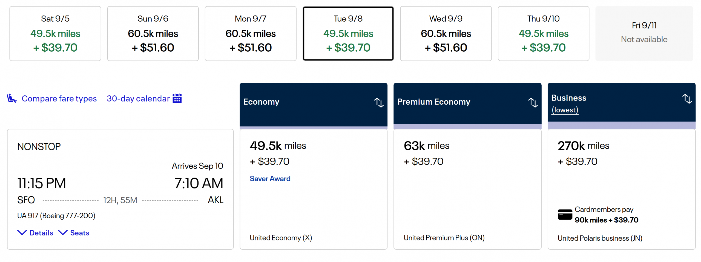This screenshot has width=701, height=262.
Task: Pick the Thu 9/10 date tab
Action: pyautogui.click(x=543, y=33)
